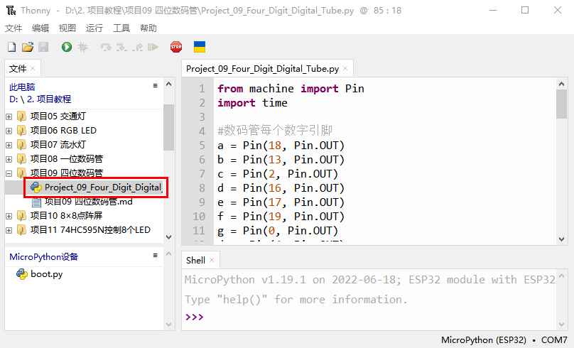Open the files panel hamburger menu

pos(156,85)
